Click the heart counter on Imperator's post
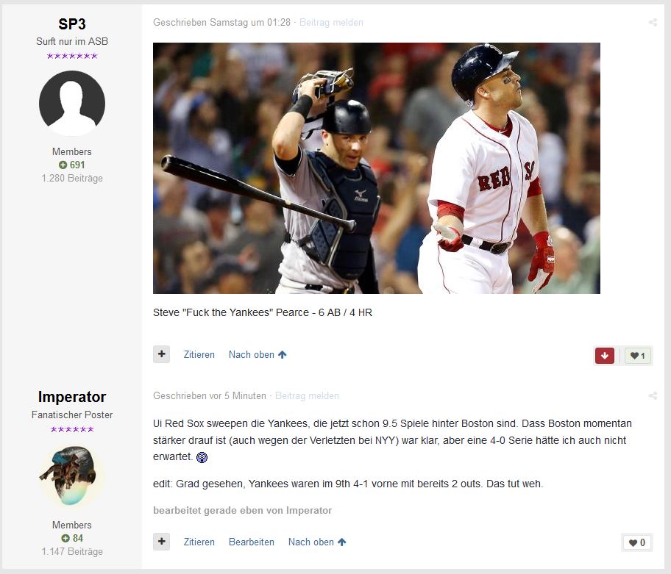Viewport: 671px width, 574px height. [637, 543]
